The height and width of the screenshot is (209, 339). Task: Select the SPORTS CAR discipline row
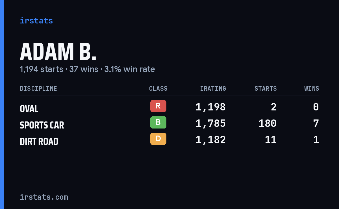(x=169, y=123)
